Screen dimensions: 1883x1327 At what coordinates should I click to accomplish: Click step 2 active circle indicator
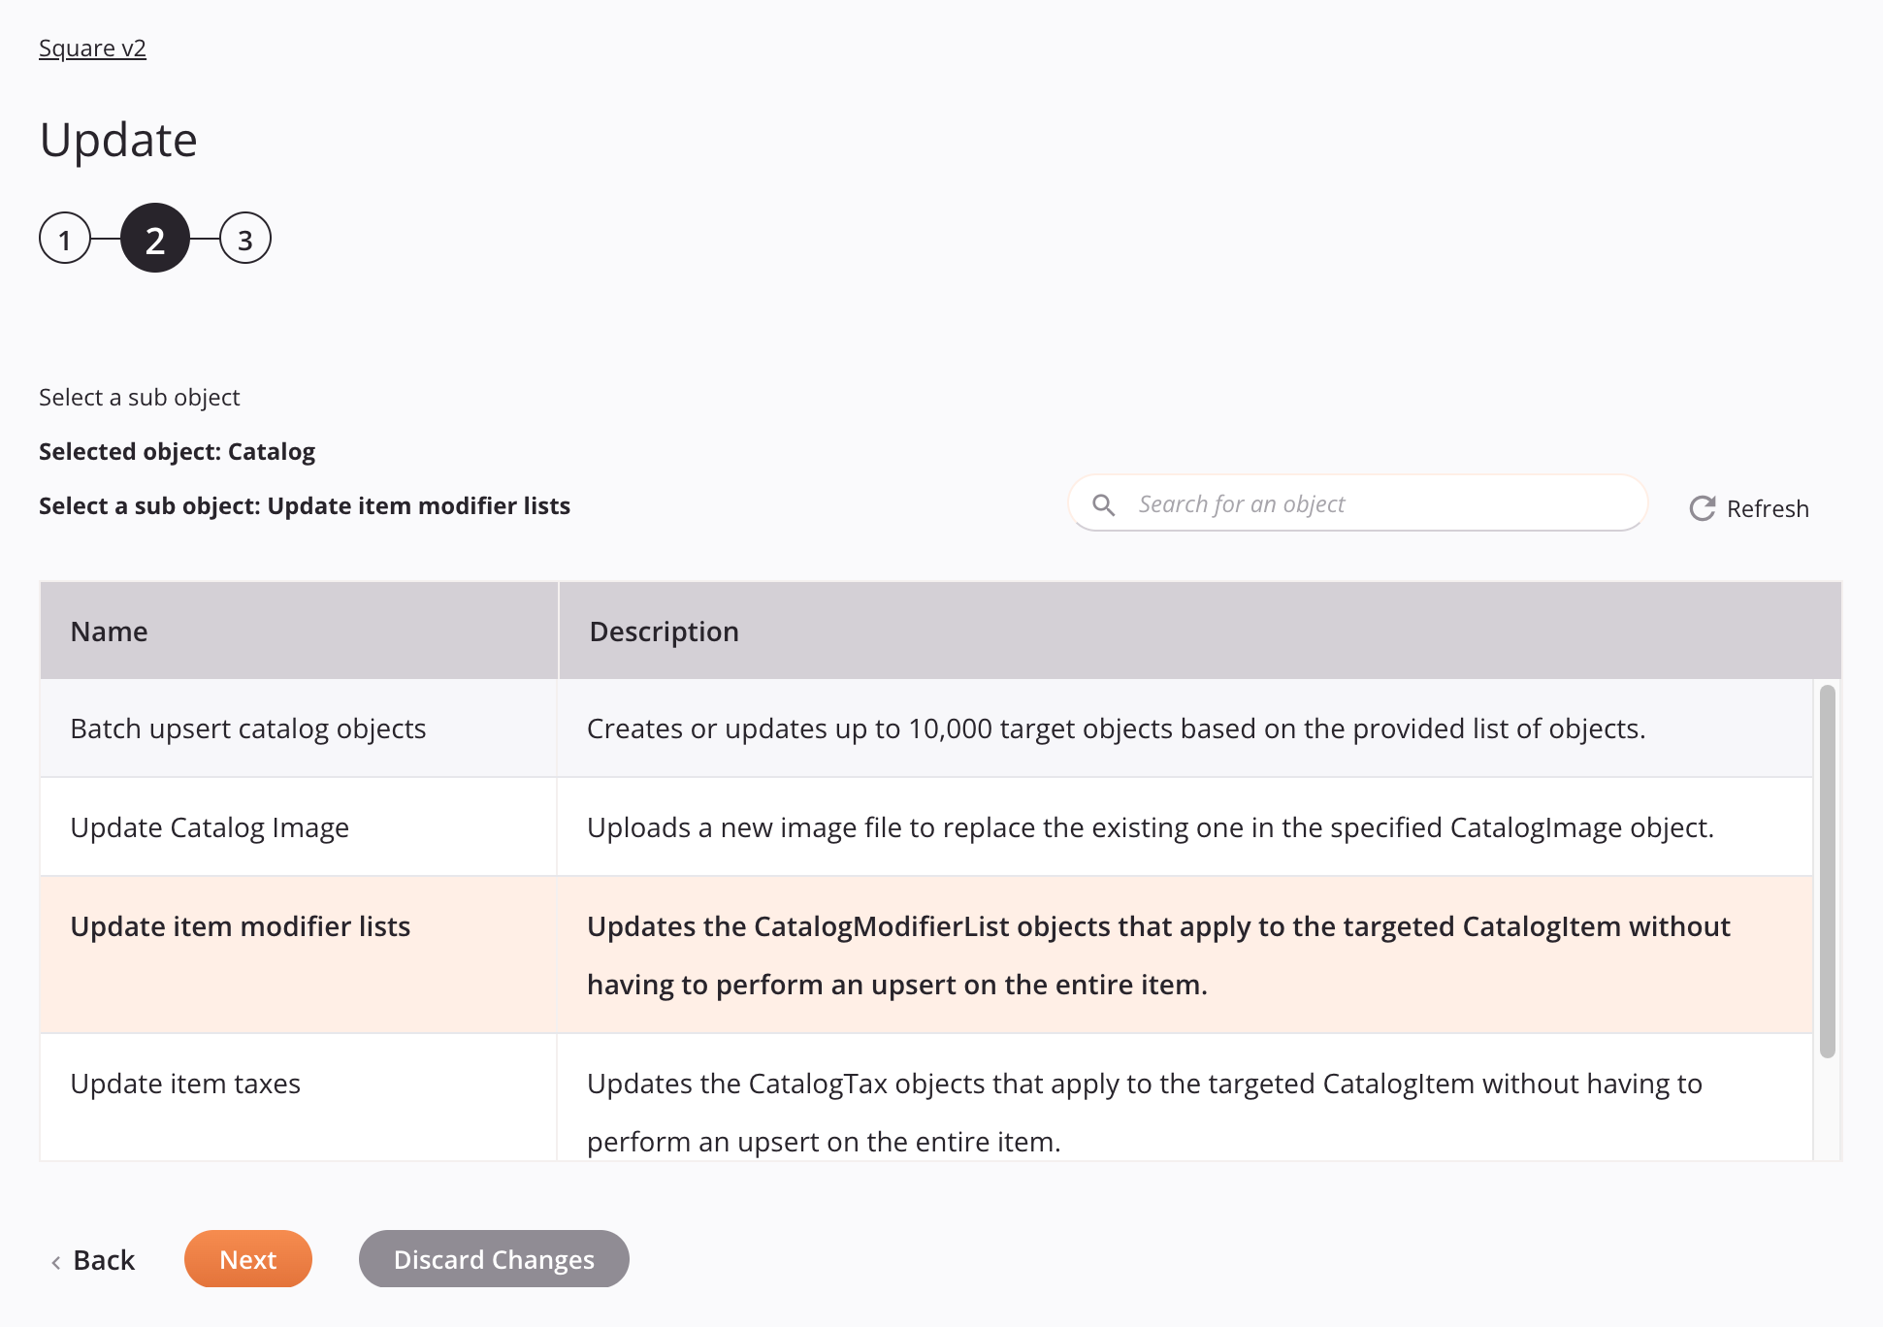pyautogui.click(x=155, y=239)
